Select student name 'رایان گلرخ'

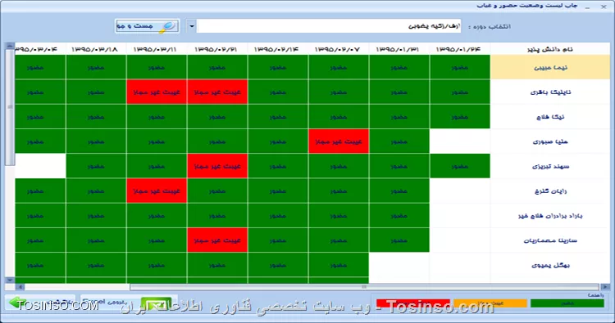550,191
